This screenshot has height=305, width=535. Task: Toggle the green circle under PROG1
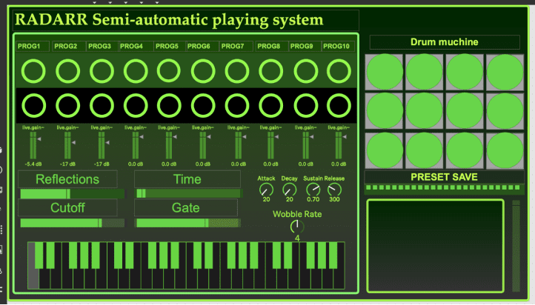33,71
